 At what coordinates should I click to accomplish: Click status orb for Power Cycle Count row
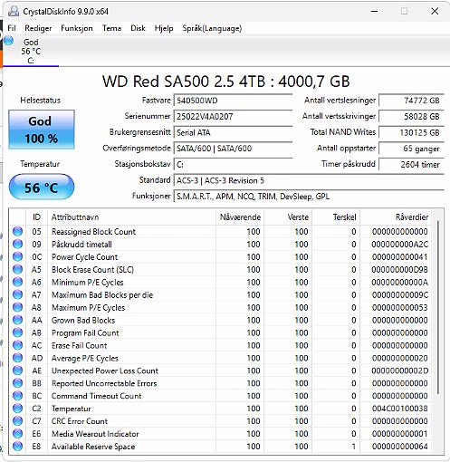(x=18, y=256)
